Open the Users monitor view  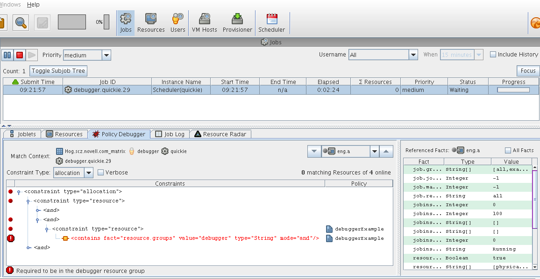(178, 23)
